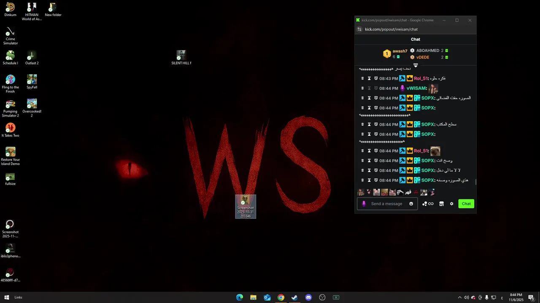Ban SOPX via shield on 'لا لا ما لي دخل' message
The height and width of the screenshot is (303, 540).
(376, 170)
